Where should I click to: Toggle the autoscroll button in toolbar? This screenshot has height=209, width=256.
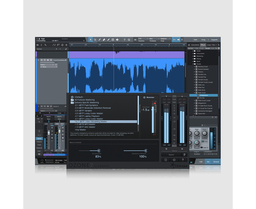pyautogui.click(x=174, y=39)
